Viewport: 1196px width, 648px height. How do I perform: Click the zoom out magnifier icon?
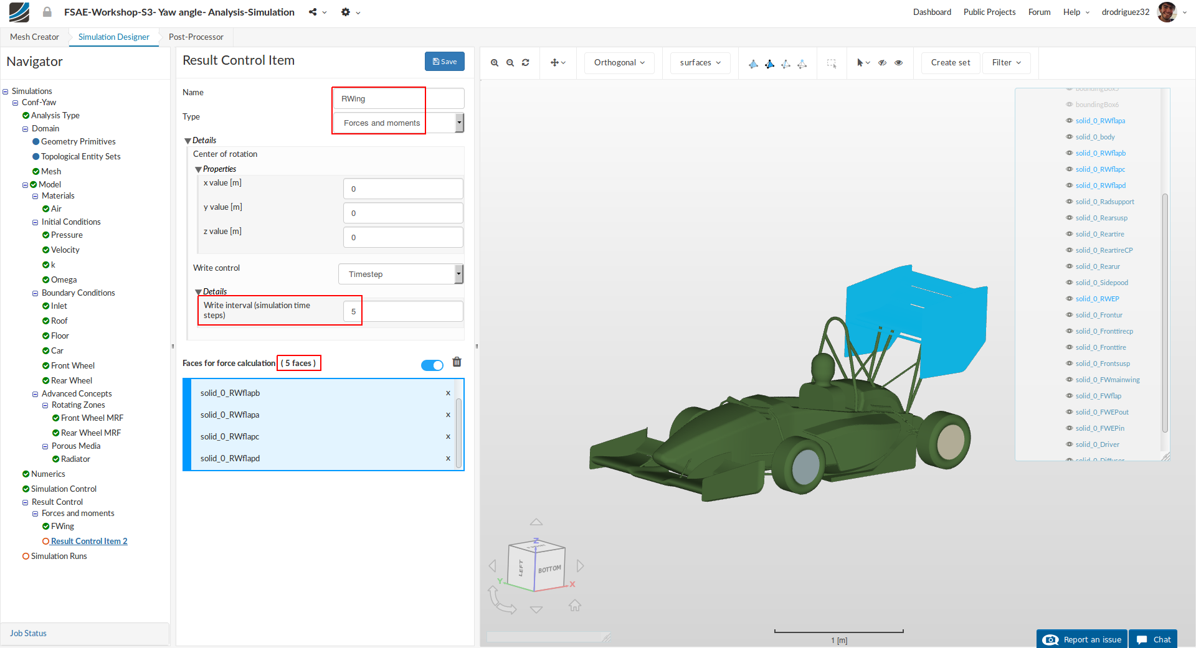coord(510,63)
